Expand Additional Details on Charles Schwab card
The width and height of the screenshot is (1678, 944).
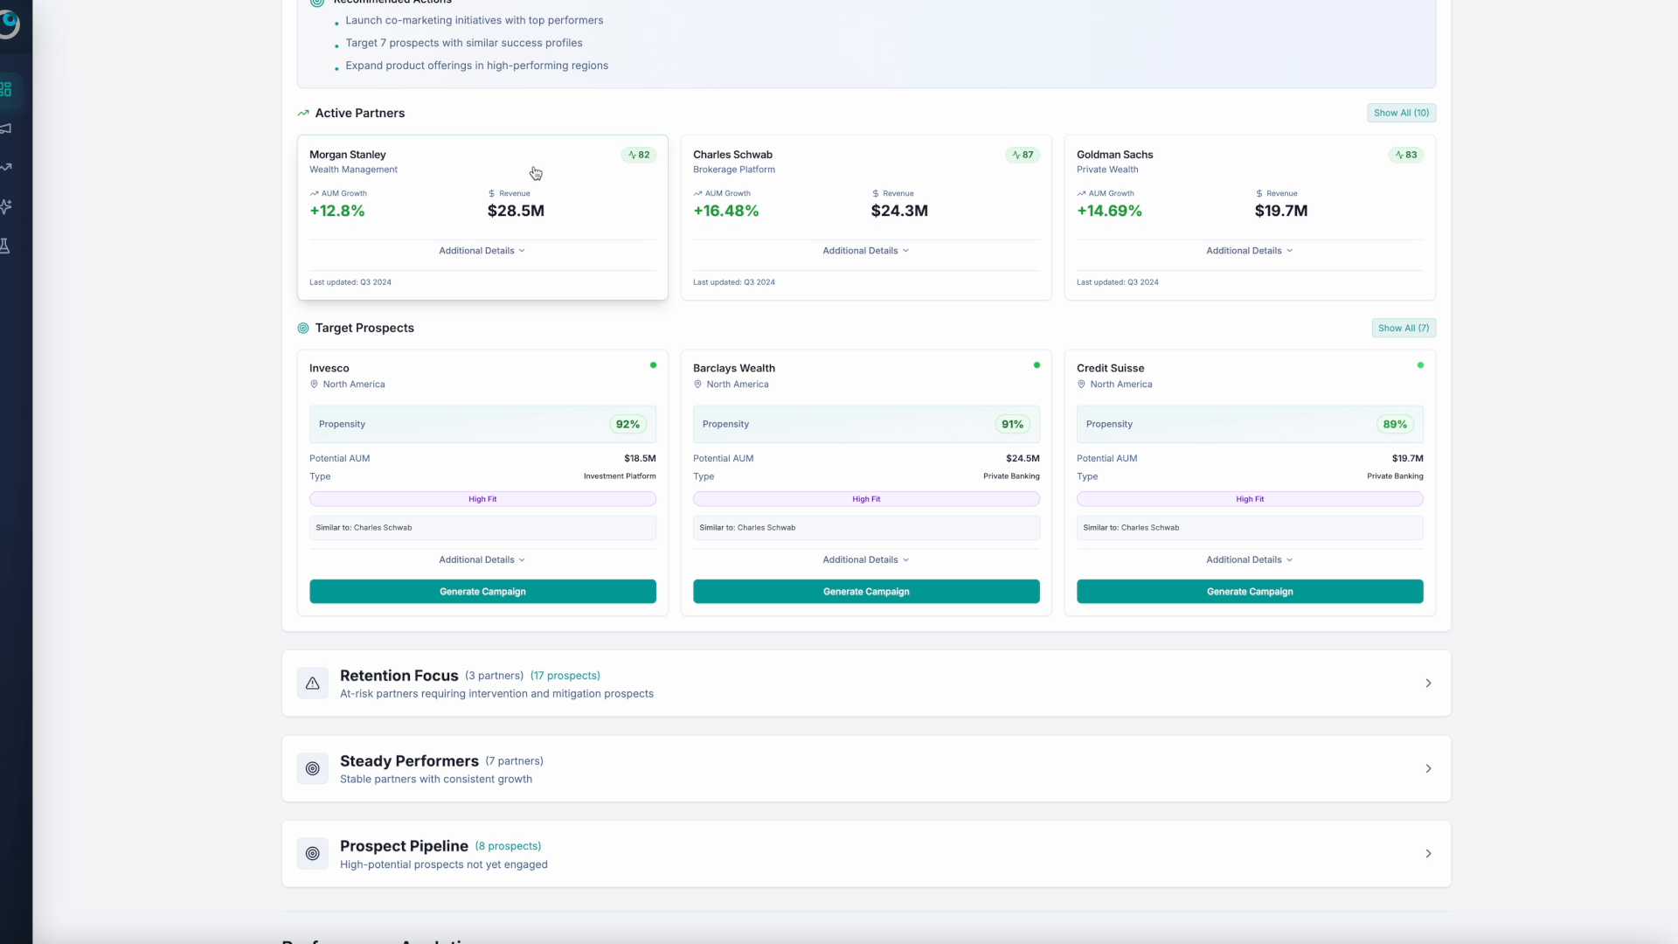point(865,251)
